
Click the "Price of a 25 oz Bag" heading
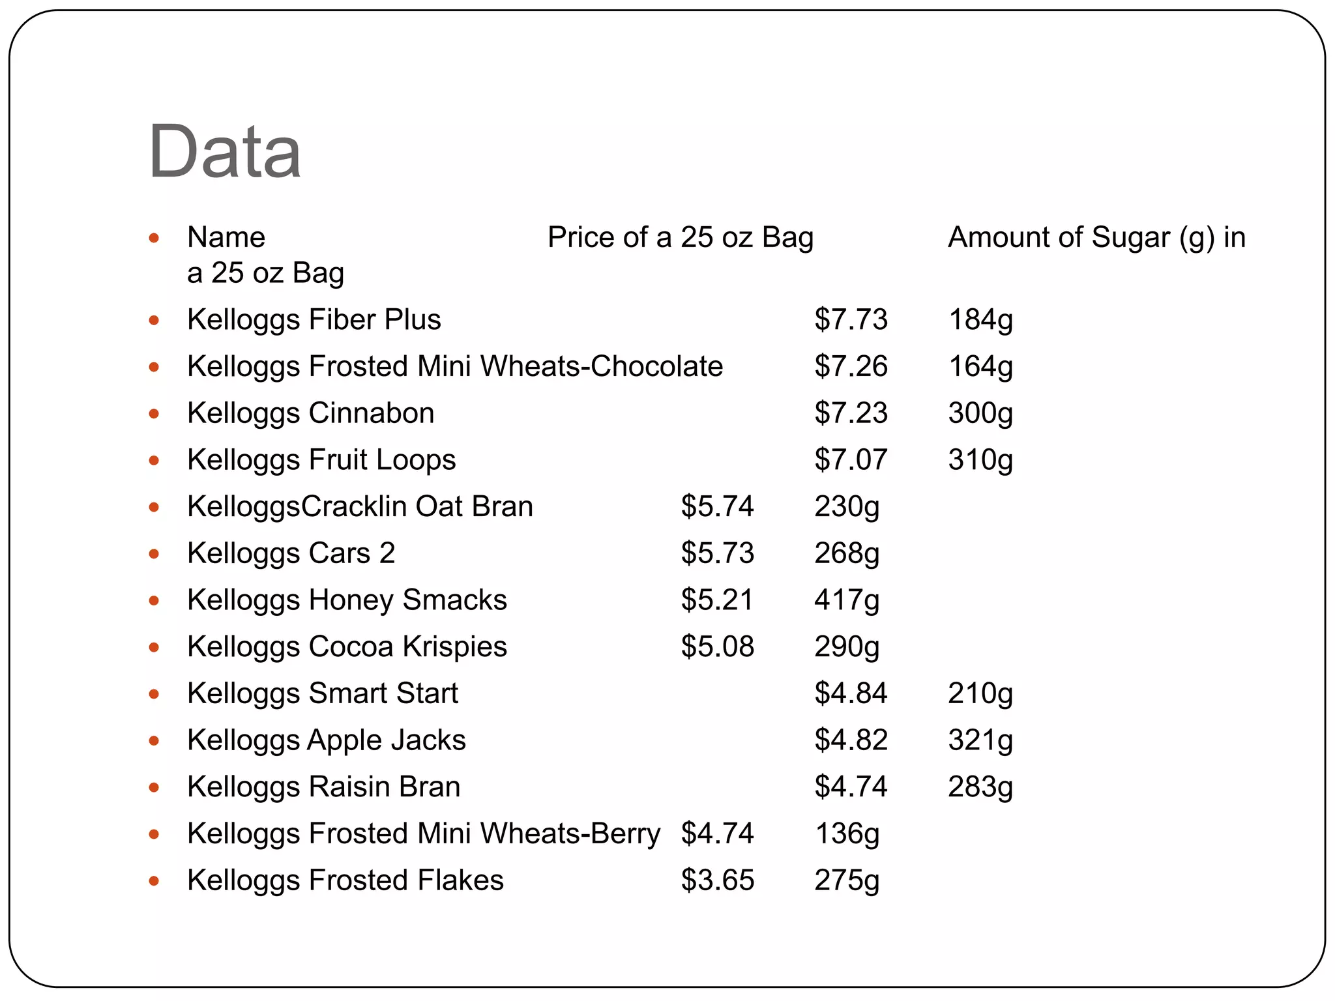[x=680, y=237]
